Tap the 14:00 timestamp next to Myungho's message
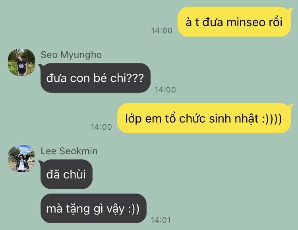 pyautogui.click(x=165, y=90)
